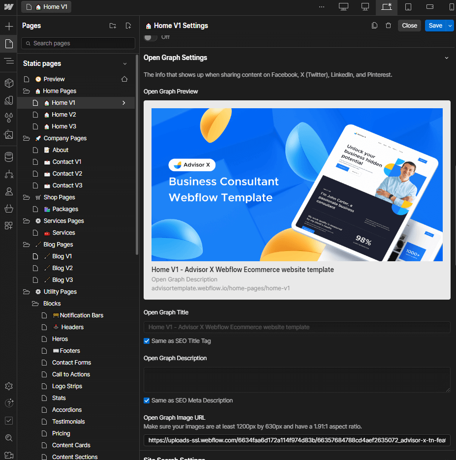Screen dimensions: 456x460
Task: Open Save options dropdown arrow
Action: [450, 26]
